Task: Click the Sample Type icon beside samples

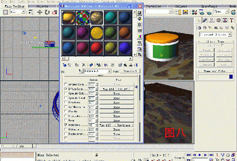Action: coord(139,13)
